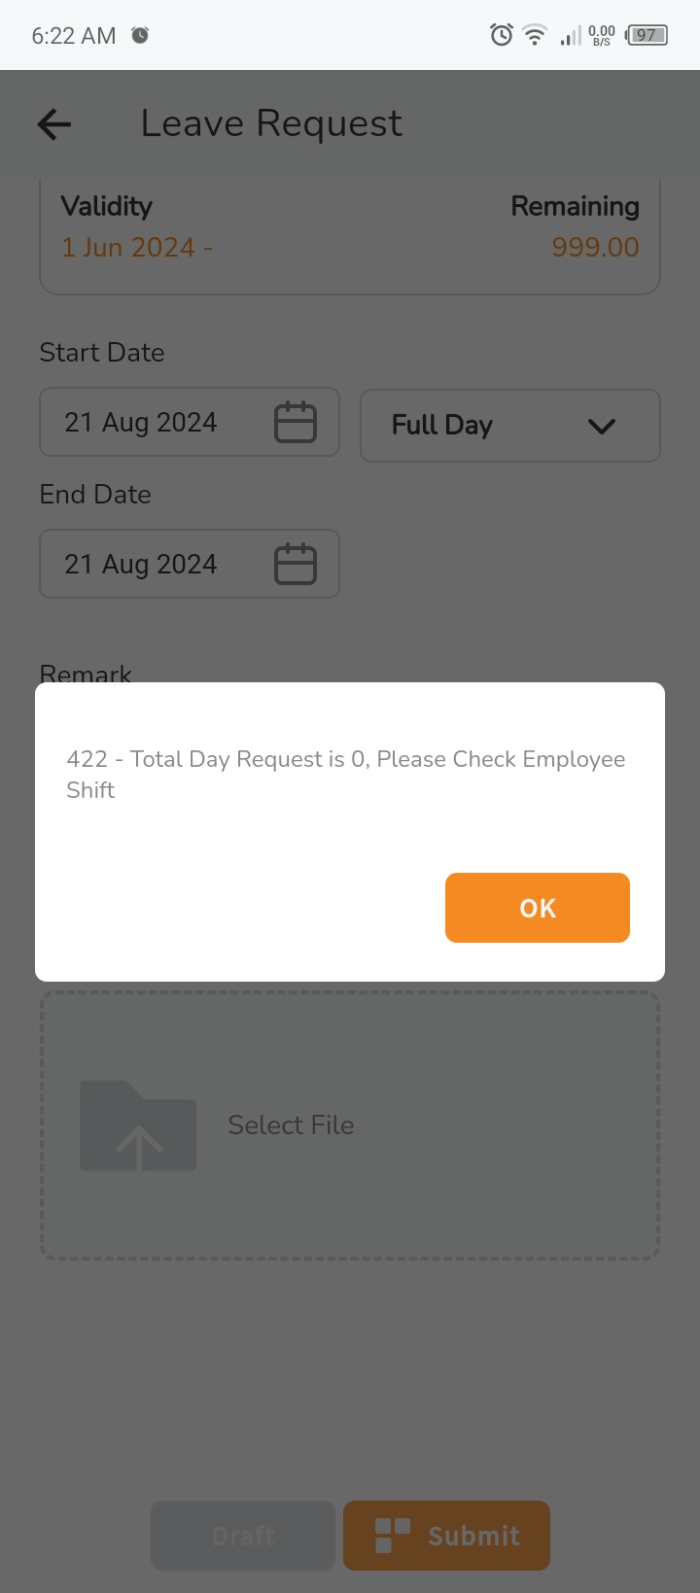
Task: Tap the Submit button grid icon
Action: [x=393, y=1536]
